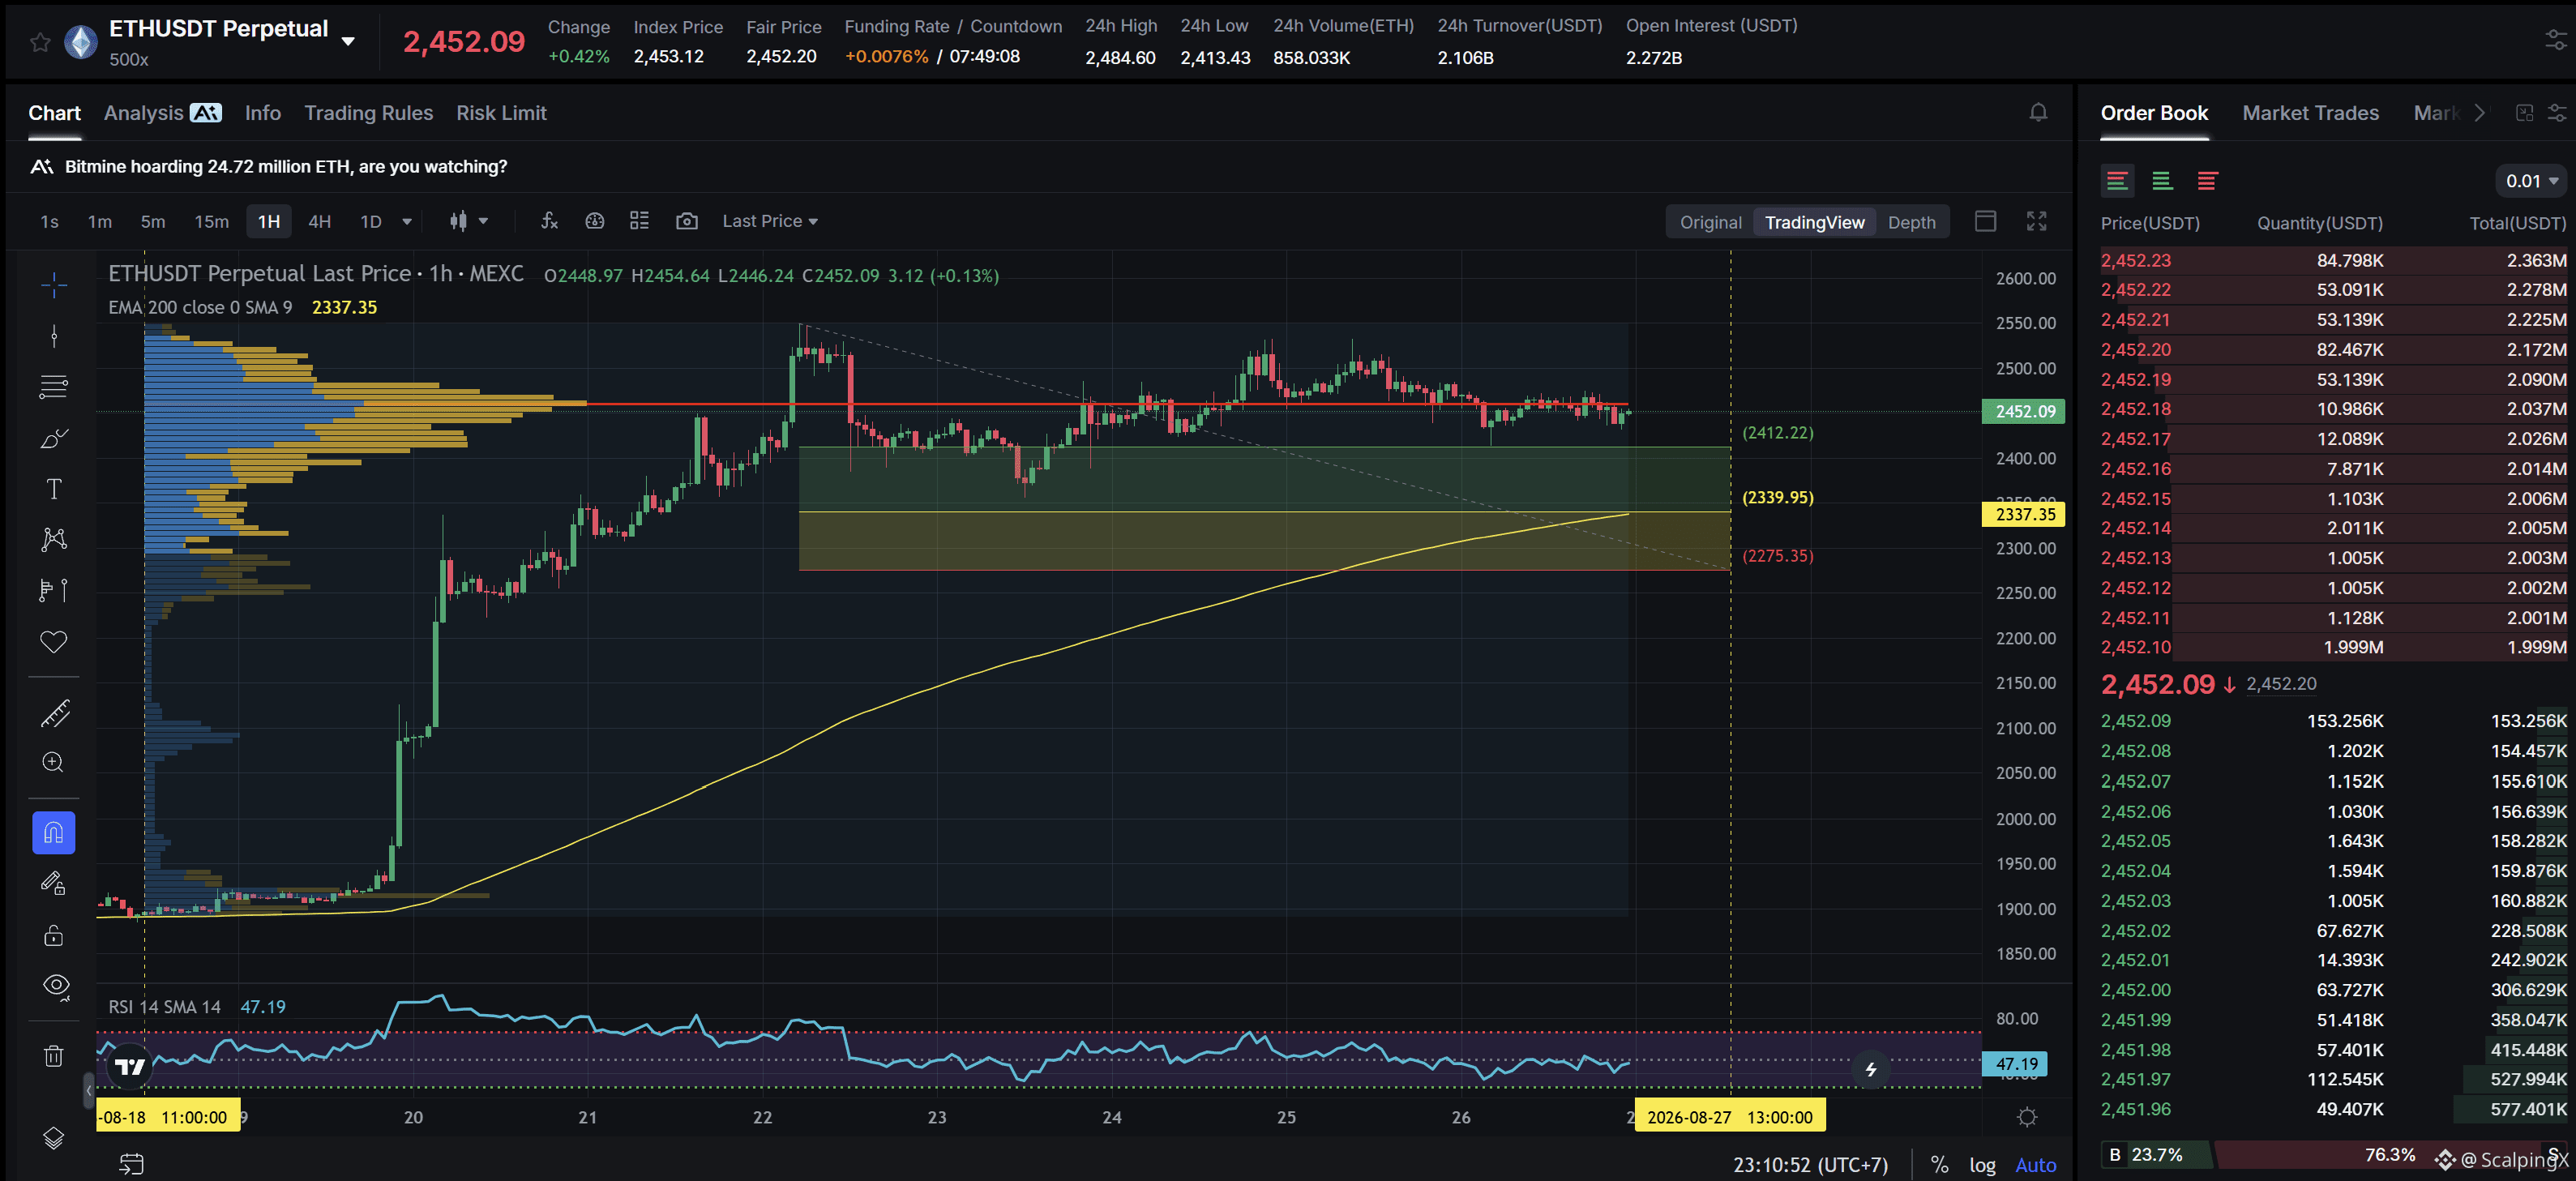
Task: Select the ruler measure tool
Action: pyautogui.click(x=54, y=713)
